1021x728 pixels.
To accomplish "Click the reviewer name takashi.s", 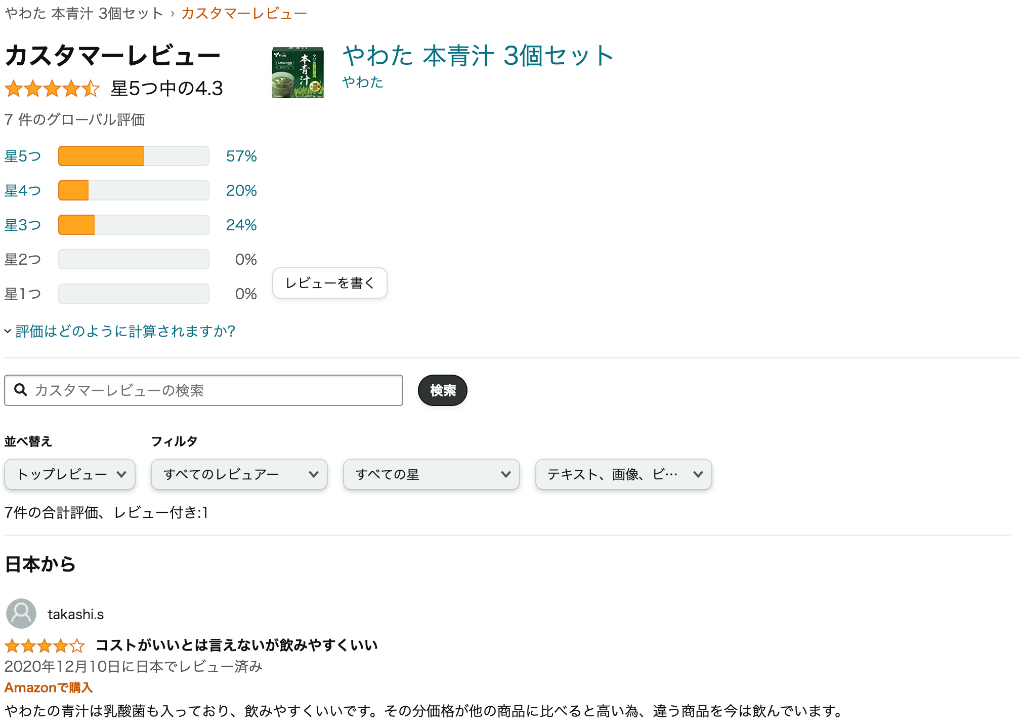I will (75, 614).
